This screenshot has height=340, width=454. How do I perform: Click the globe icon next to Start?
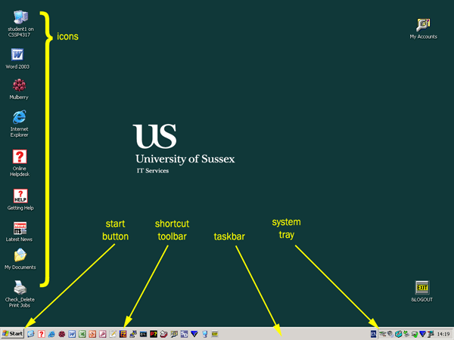click(31, 334)
